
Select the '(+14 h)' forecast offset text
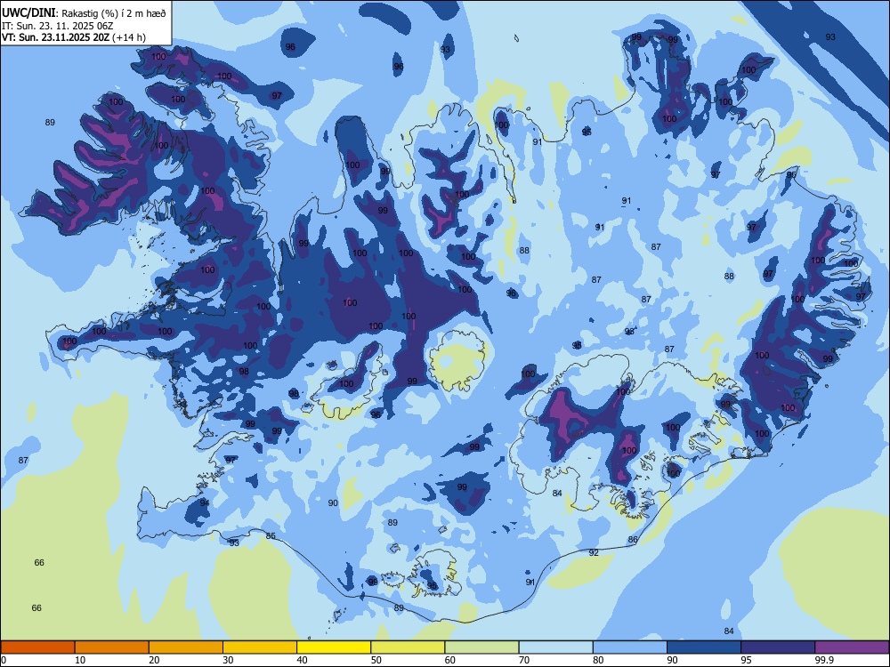click(x=129, y=37)
